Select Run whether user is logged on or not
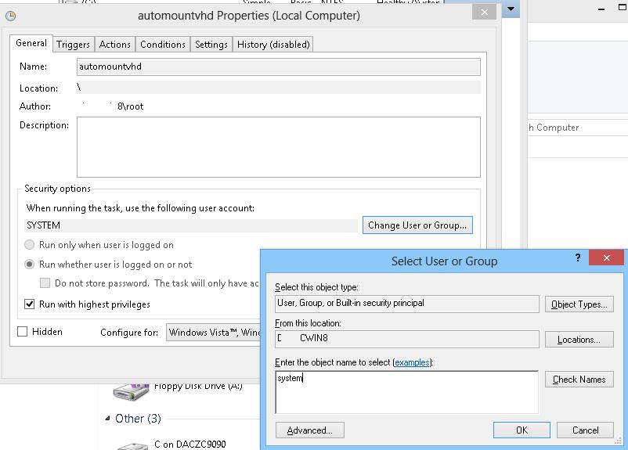 click(29, 265)
